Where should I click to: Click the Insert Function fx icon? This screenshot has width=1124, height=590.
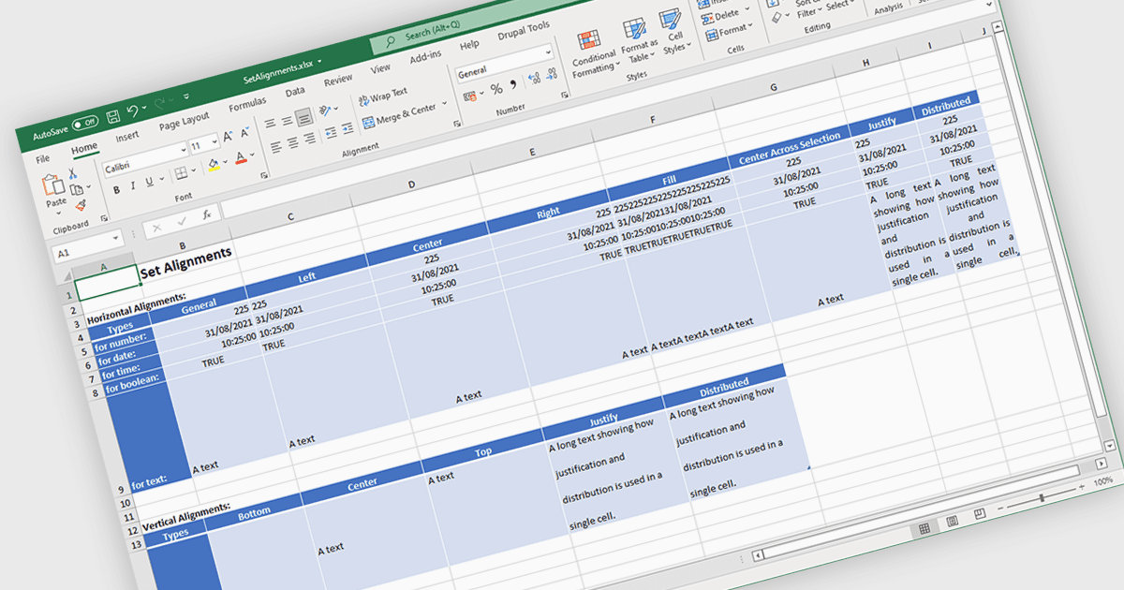207,214
